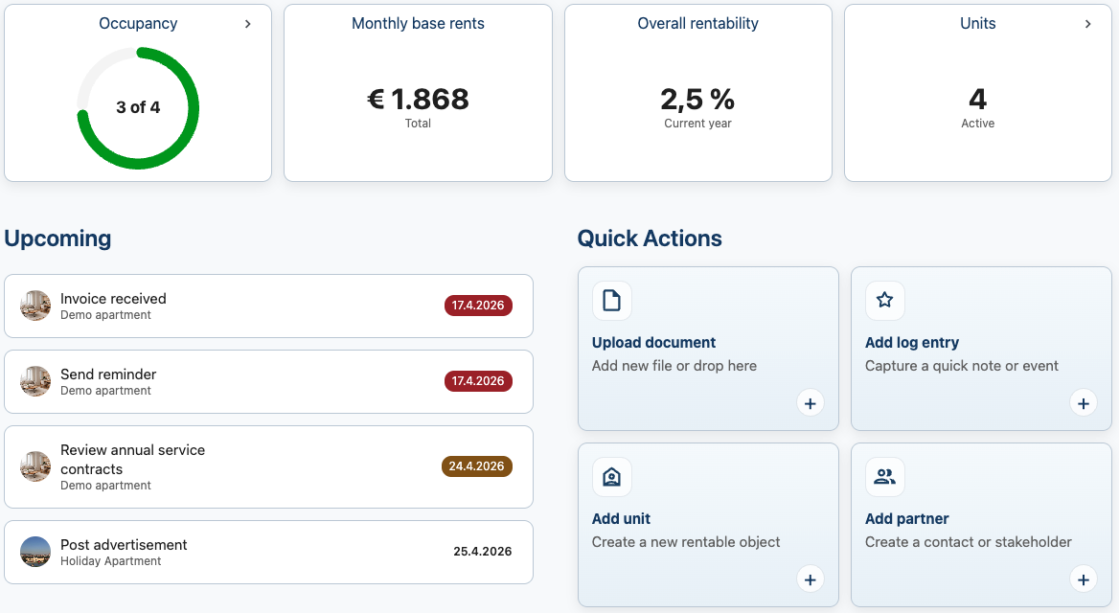Open the Invoice received upcoming item

tap(268, 306)
